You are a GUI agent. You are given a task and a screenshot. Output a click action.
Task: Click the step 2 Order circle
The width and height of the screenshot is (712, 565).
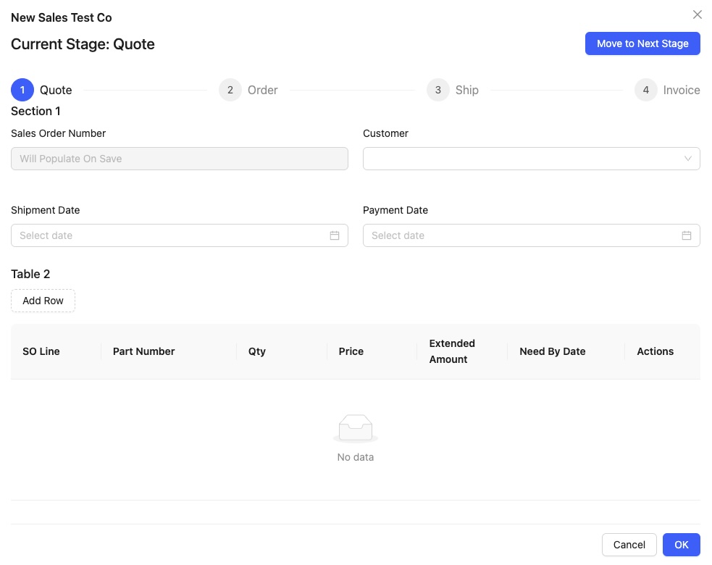[230, 90]
